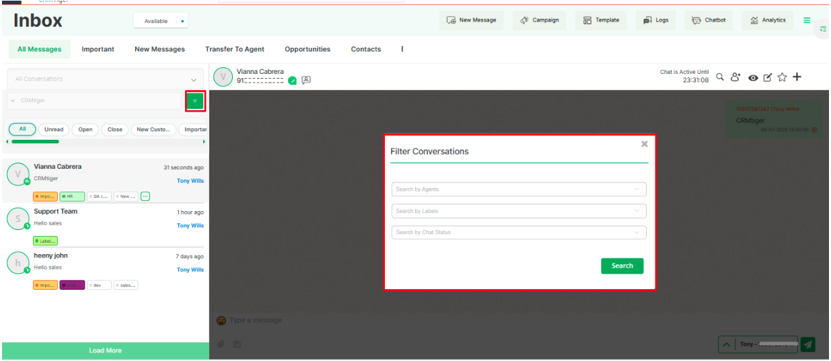Switch to the All Messages tab
This screenshot has height=361, width=831.
[40, 49]
